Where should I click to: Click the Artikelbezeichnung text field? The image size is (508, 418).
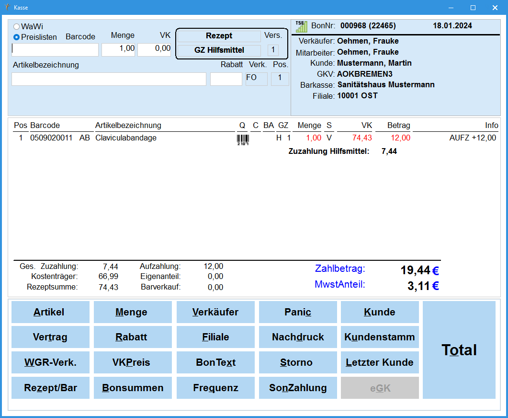pos(109,79)
